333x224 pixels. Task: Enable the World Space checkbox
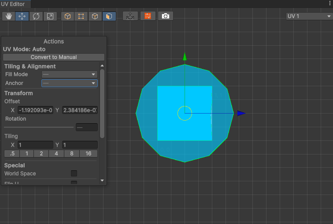pos(74,173)
